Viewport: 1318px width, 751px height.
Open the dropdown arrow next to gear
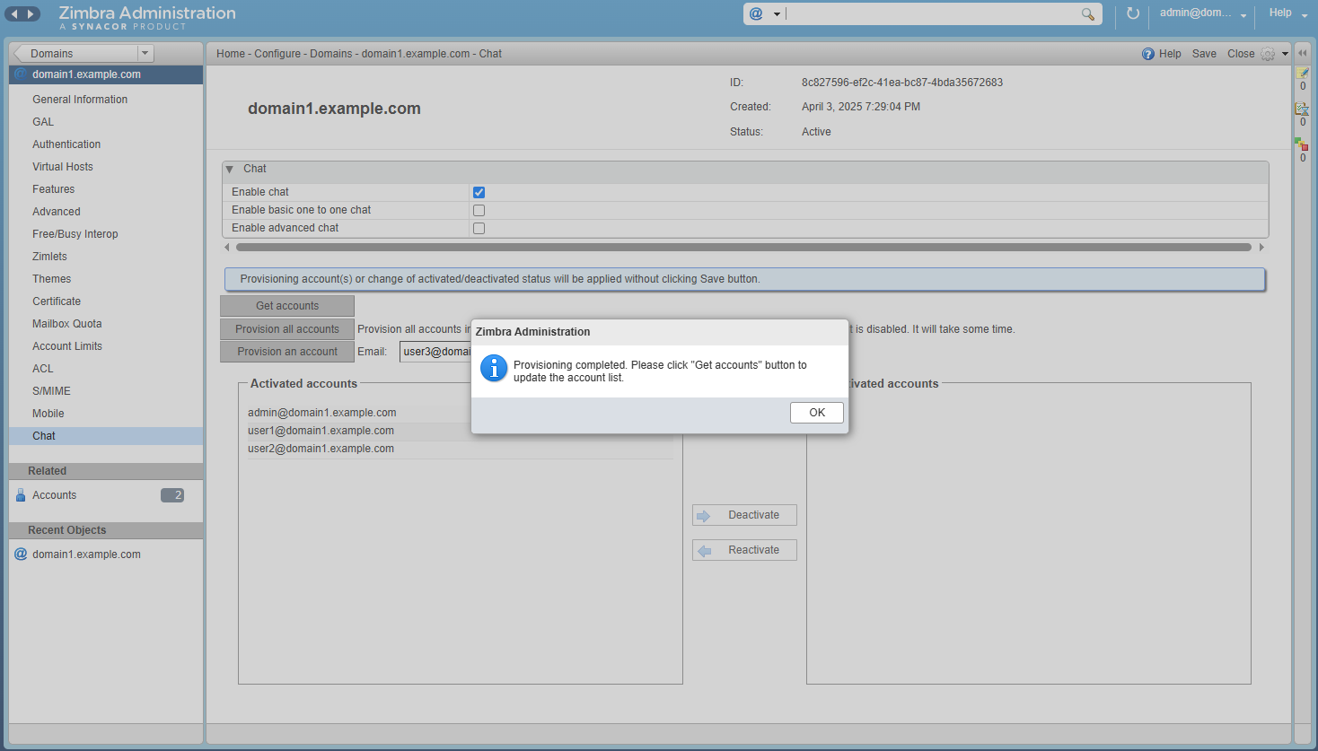pyautogui.click(x=1285, y=54)
